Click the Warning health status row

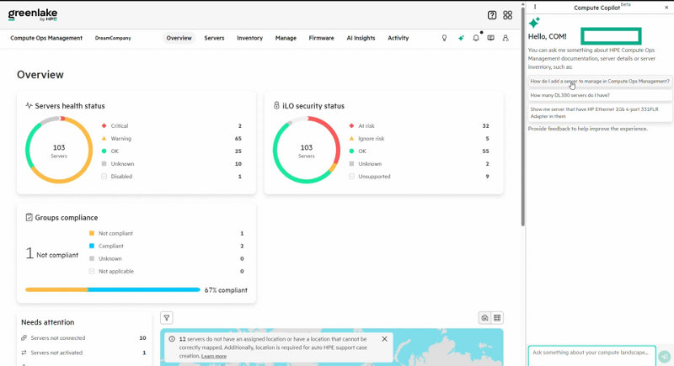coord(172,139)
